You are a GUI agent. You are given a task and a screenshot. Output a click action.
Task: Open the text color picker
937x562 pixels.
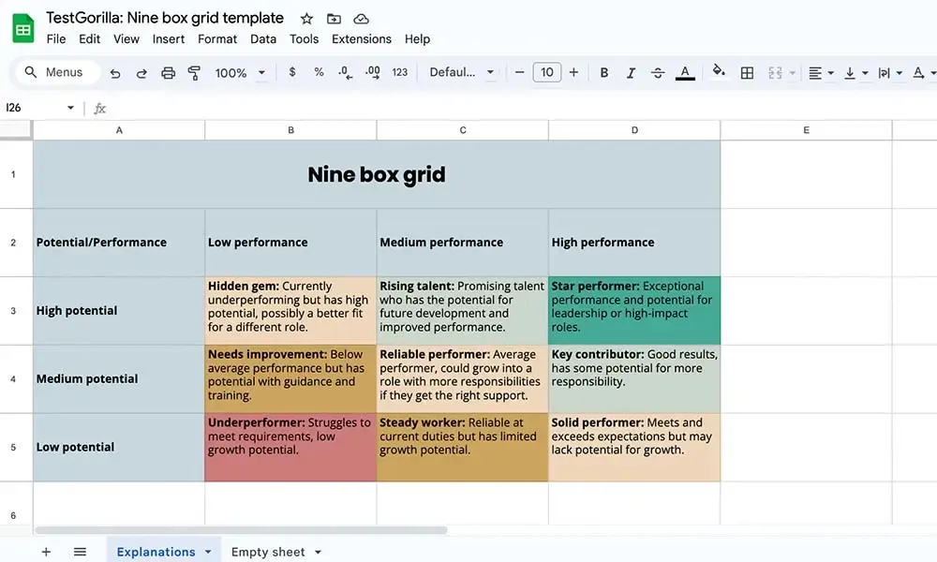(685, 73)
